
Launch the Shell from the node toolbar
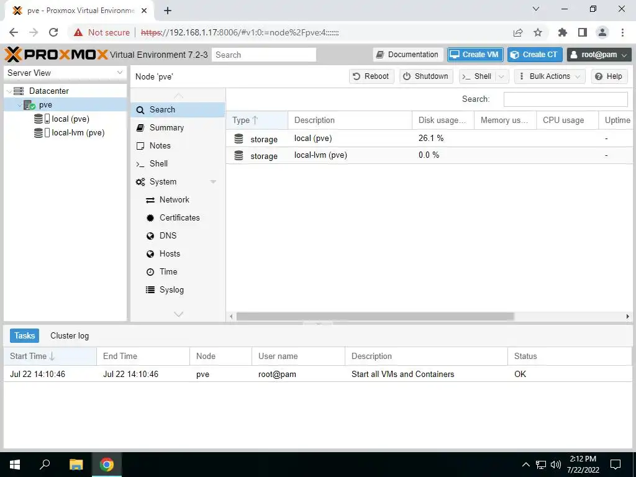(478, 76)
